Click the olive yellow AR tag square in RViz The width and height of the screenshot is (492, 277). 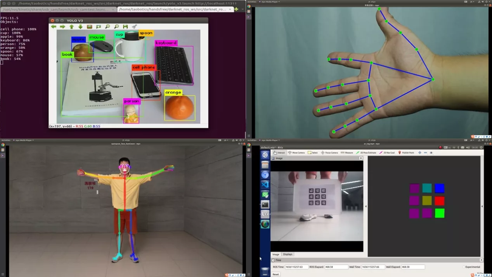coord(427,201)
